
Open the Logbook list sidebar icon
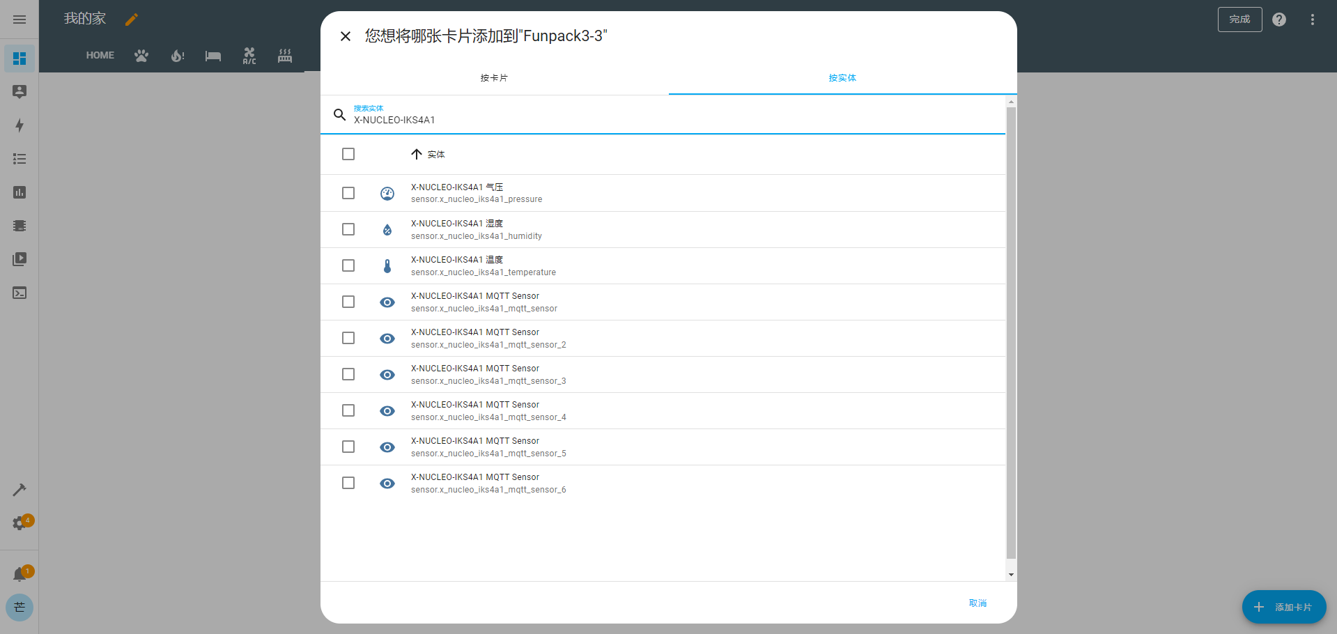coord(20,159)
